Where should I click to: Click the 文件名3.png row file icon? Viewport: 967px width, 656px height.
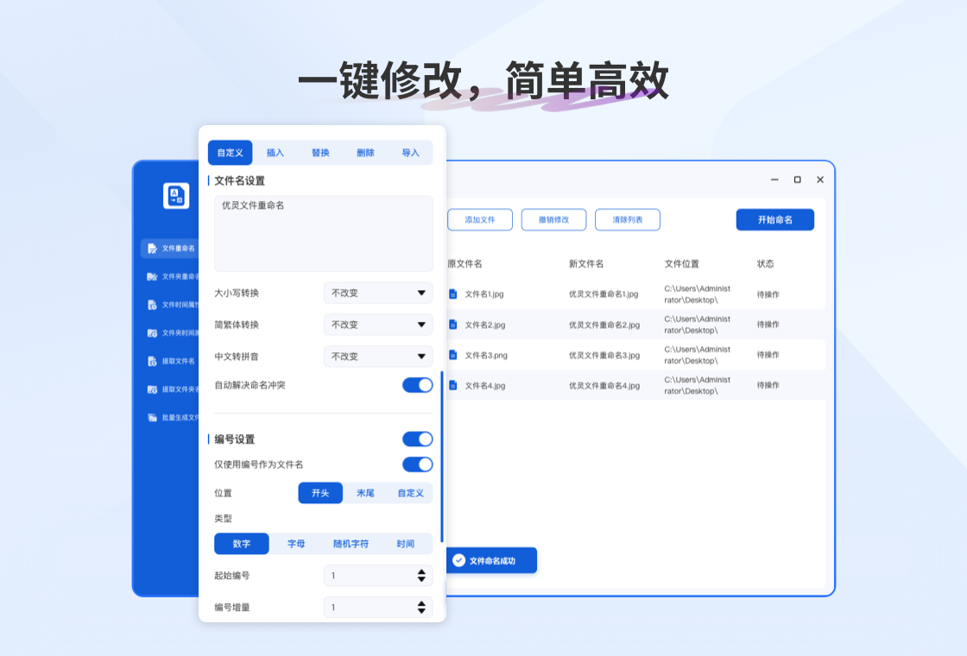click(x=455, y=355)
